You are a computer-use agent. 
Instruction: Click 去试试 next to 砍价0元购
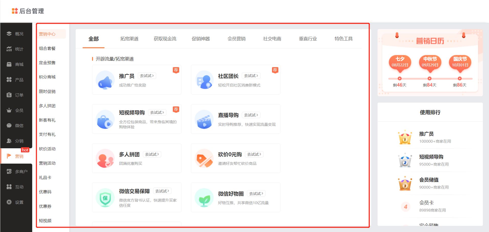click(x=254, y=154)
